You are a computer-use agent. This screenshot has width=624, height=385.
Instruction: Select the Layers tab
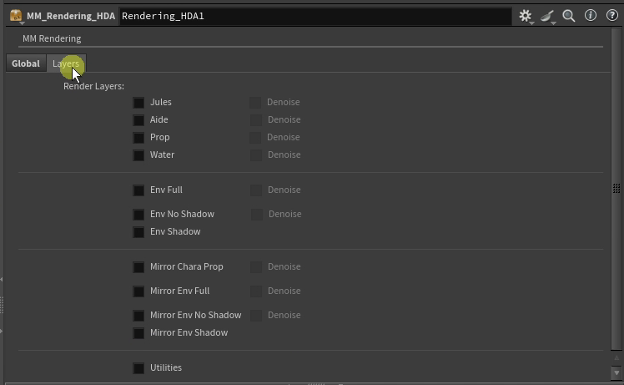(x=65, y=63)
